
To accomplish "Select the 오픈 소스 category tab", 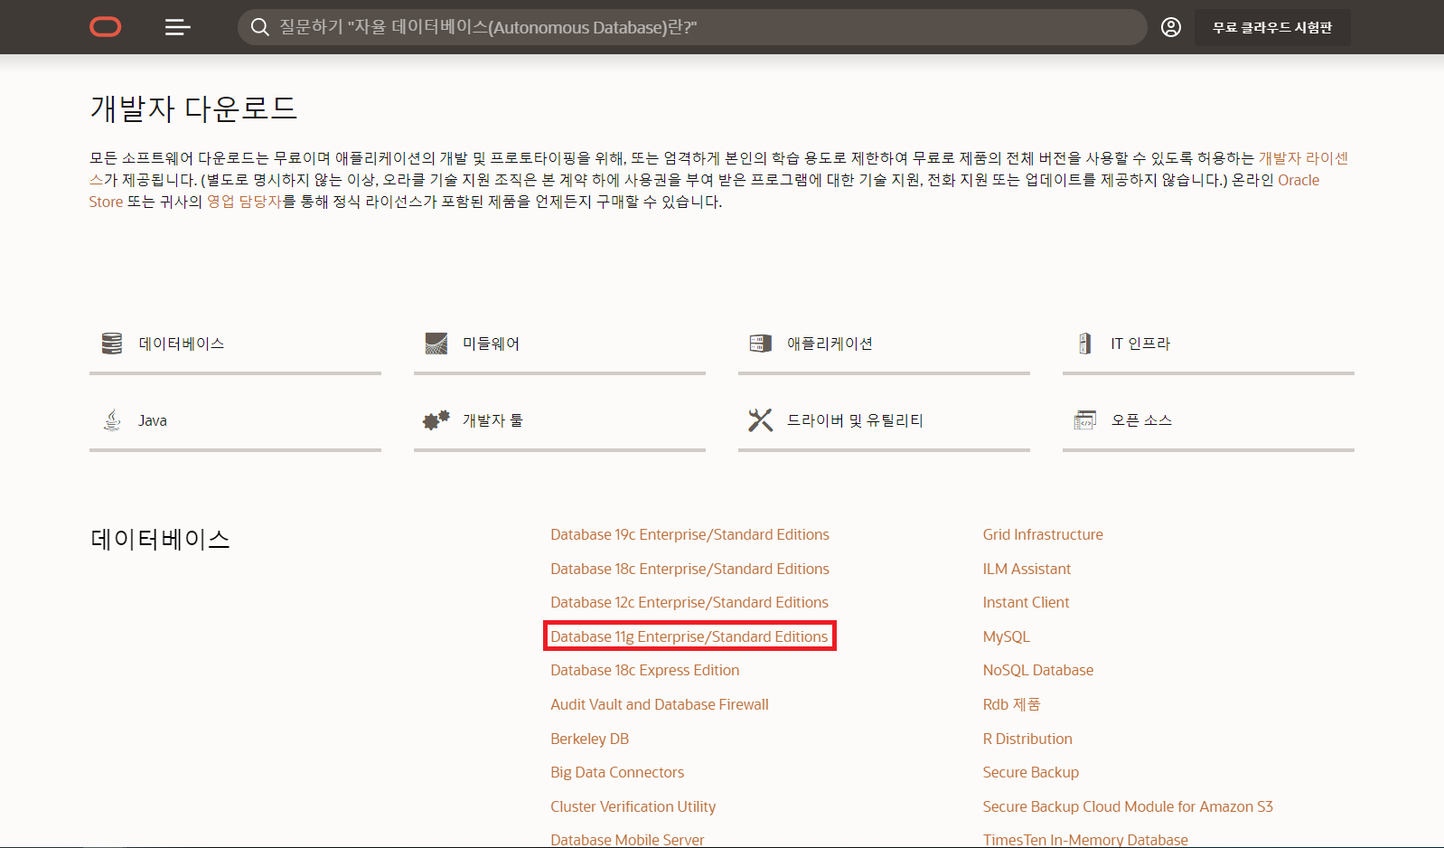I will click(1208, 422).
